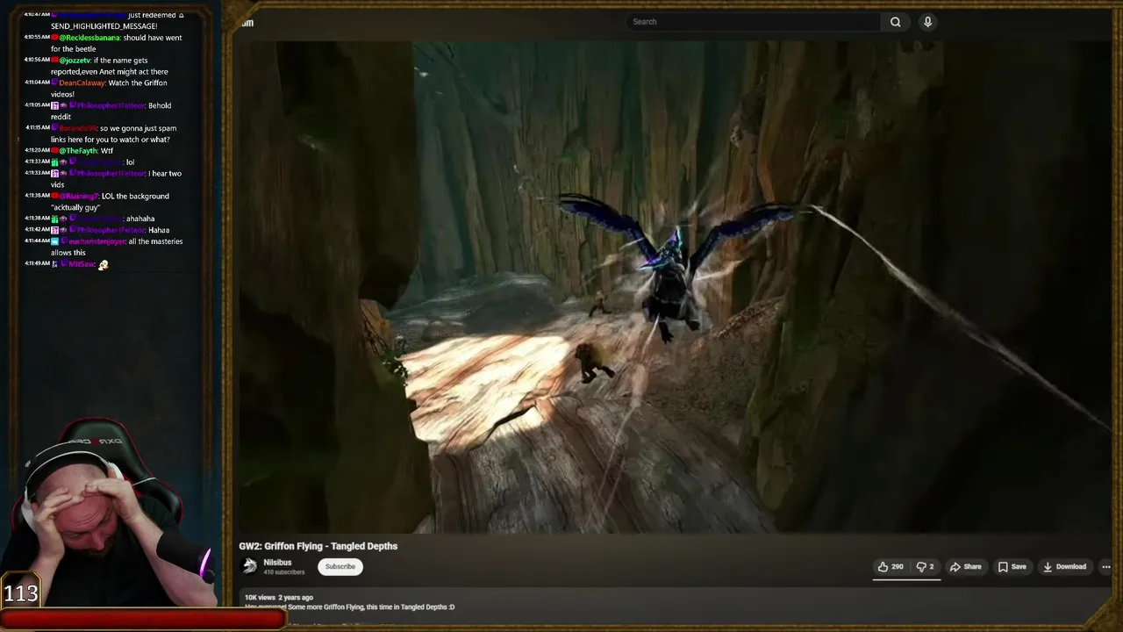The image size is (1123, 632).
Task: Save the video to a playlist
Action: 1012,567
